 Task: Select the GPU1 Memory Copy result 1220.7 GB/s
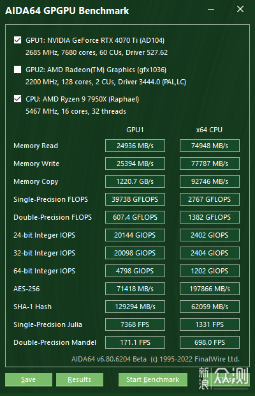coord(135,181)
